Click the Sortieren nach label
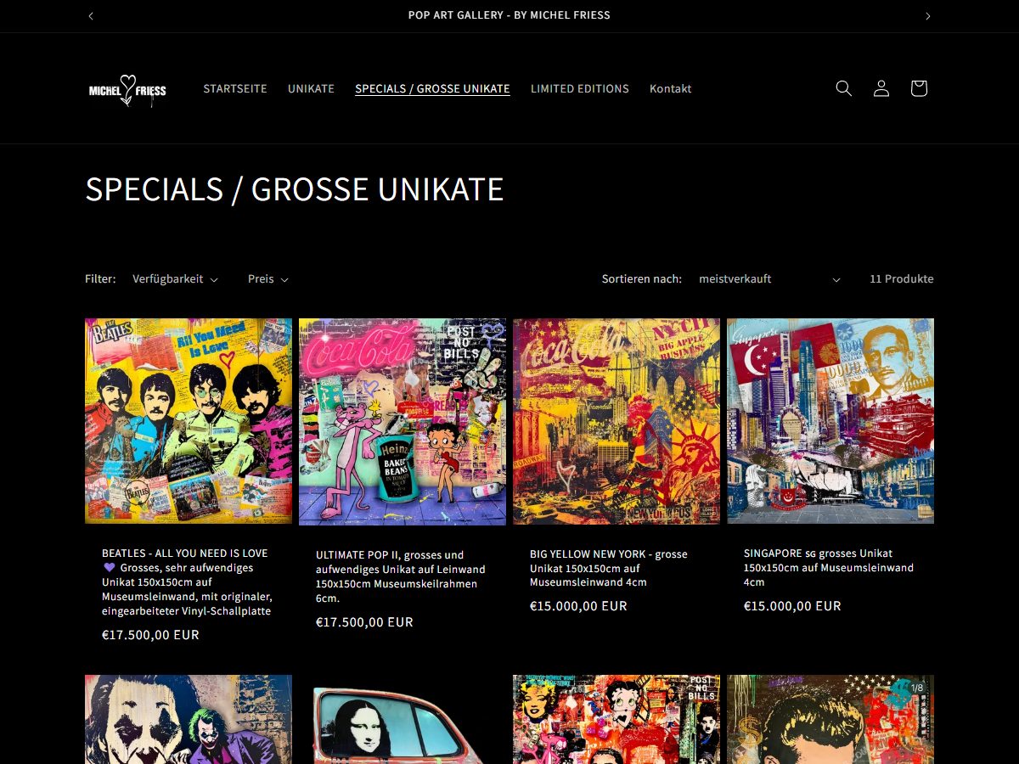Viewport: 1019px width, 764px height. [x=642, y=278]
